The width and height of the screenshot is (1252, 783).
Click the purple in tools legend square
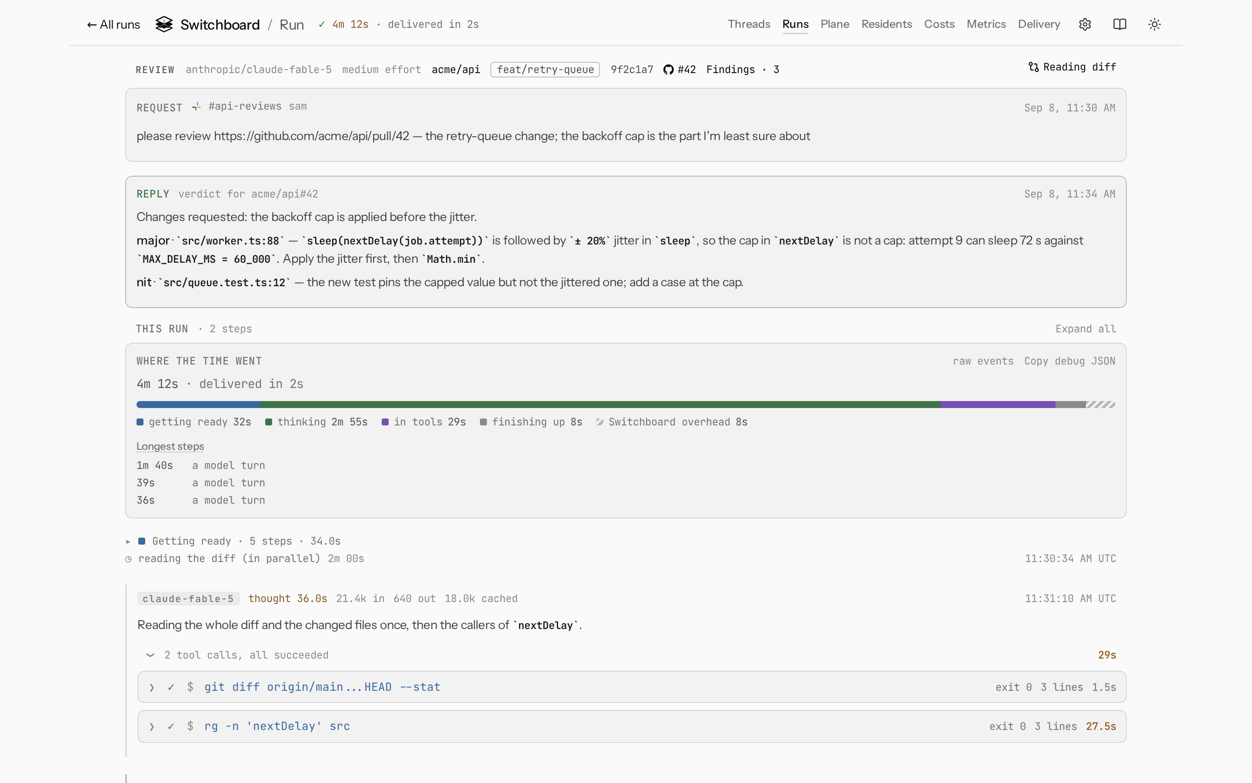[385, 422]
